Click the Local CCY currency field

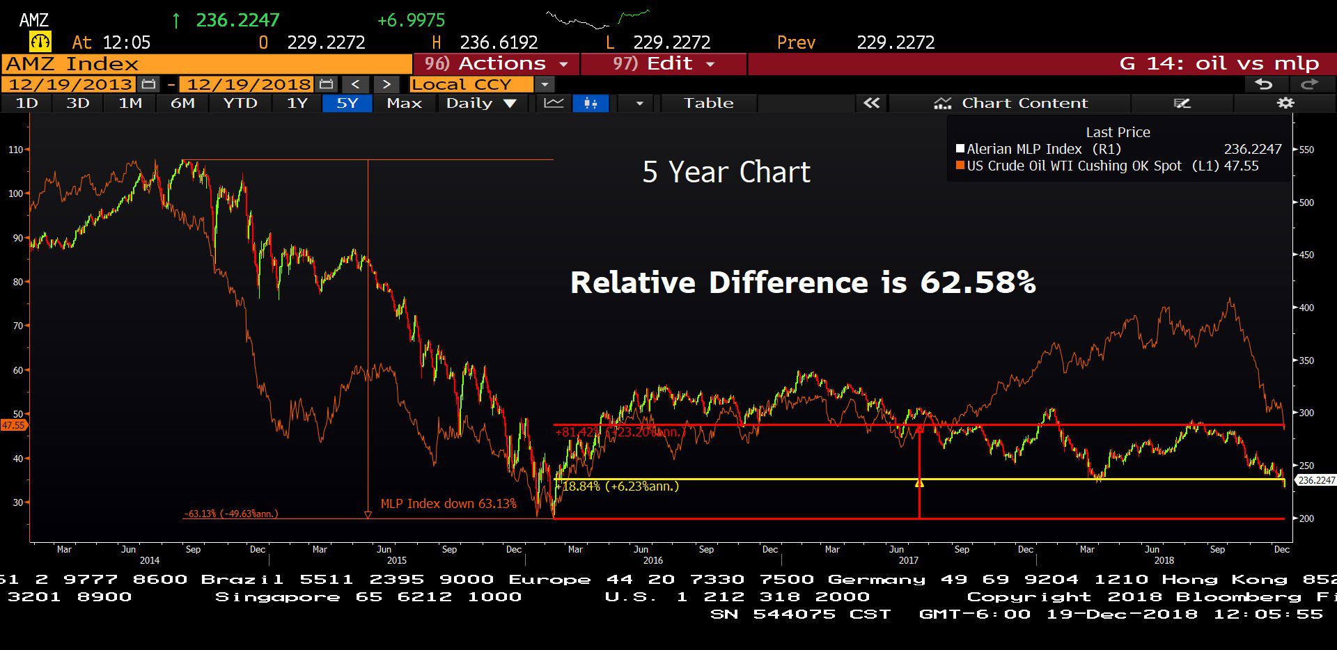pos(471,84)
